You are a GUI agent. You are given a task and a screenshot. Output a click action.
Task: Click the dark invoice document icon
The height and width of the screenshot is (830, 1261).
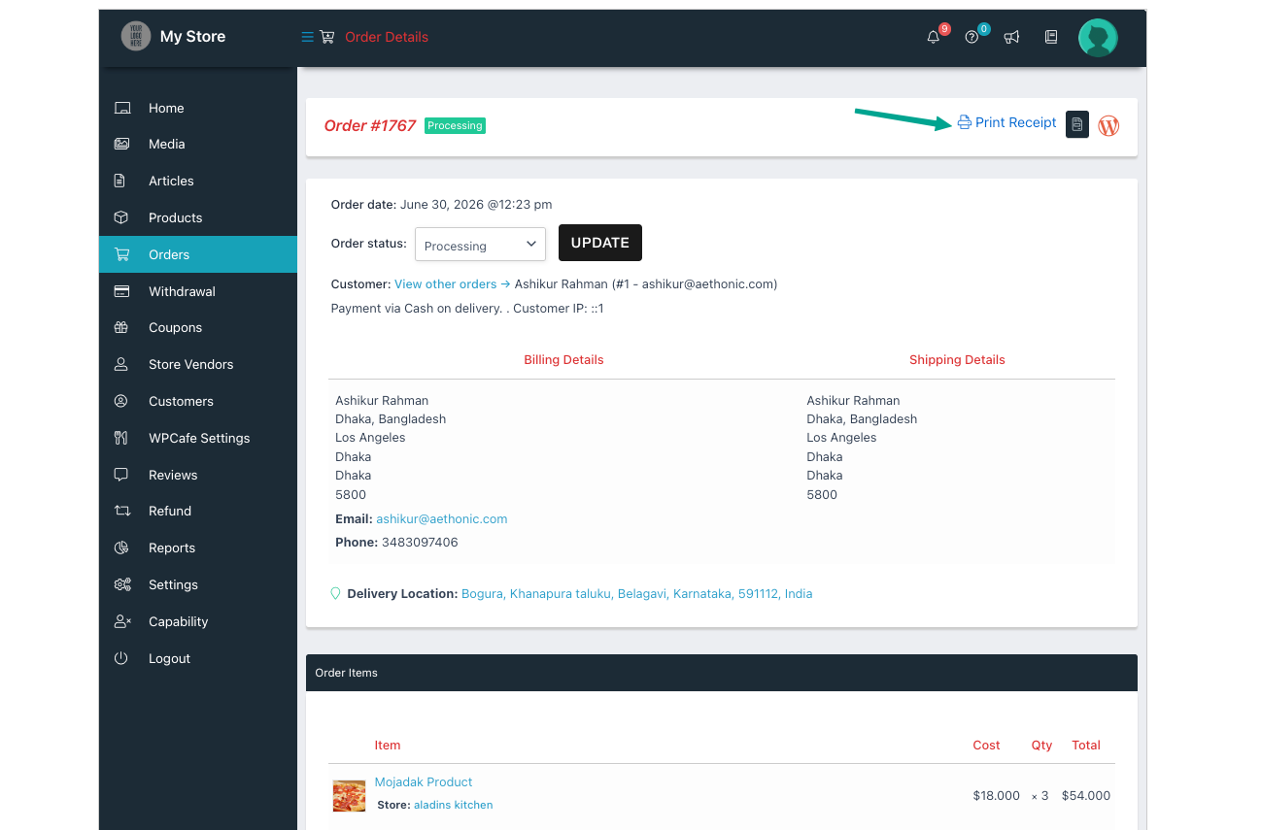coord(1076,124)
